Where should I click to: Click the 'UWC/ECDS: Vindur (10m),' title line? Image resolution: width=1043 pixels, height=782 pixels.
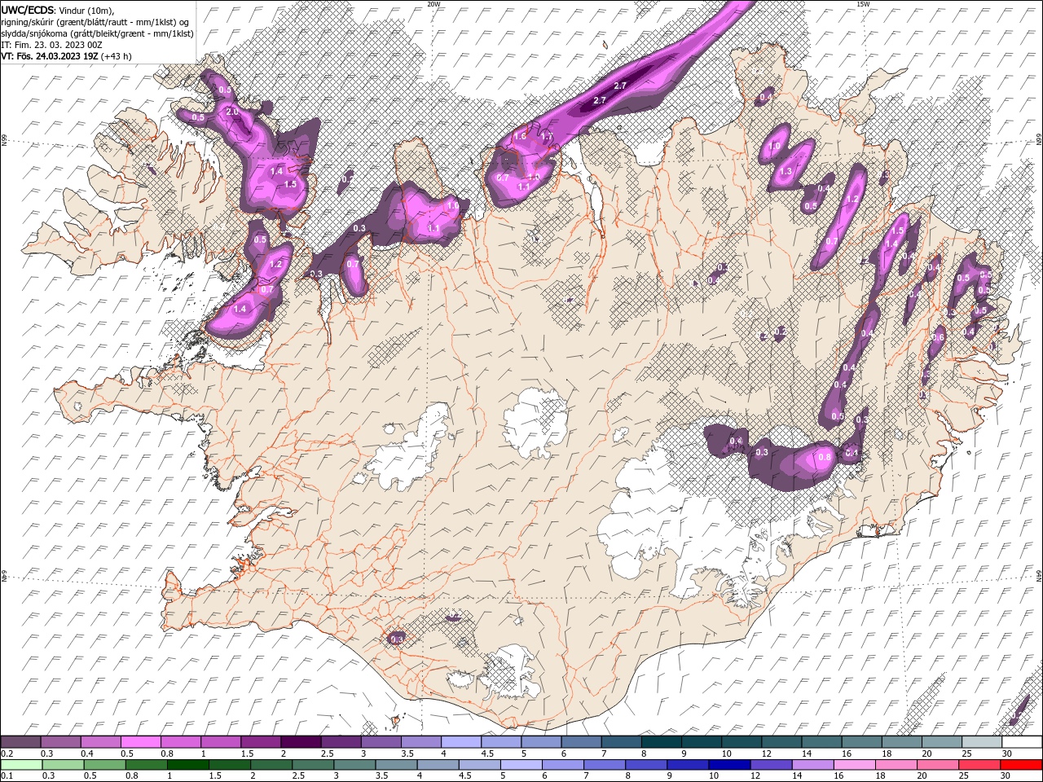coord(58,10)
